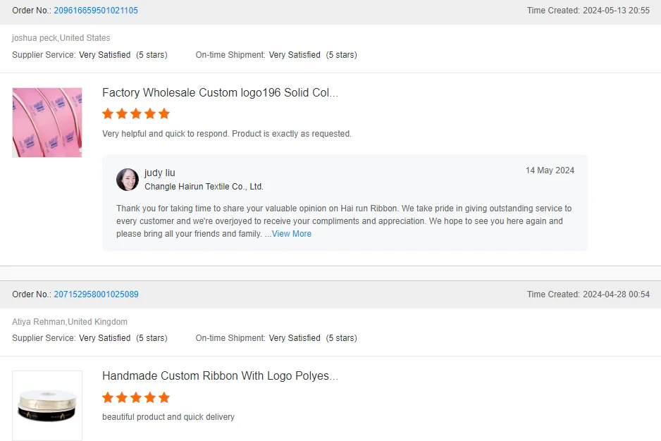The height and width of the screenshot is (441, 661).
Task: Click the judy liu name
Action: (160, 173)
